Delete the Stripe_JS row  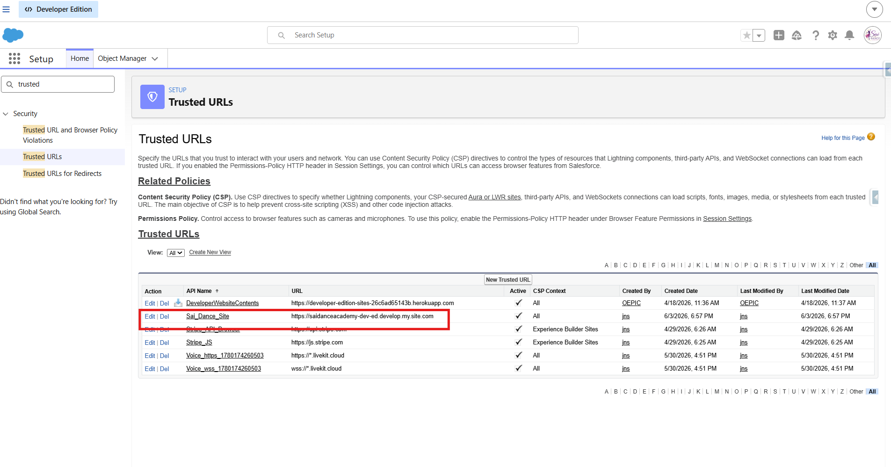(164, 343)
